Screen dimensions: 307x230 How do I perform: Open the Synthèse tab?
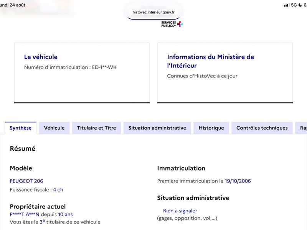click(21, 128)
